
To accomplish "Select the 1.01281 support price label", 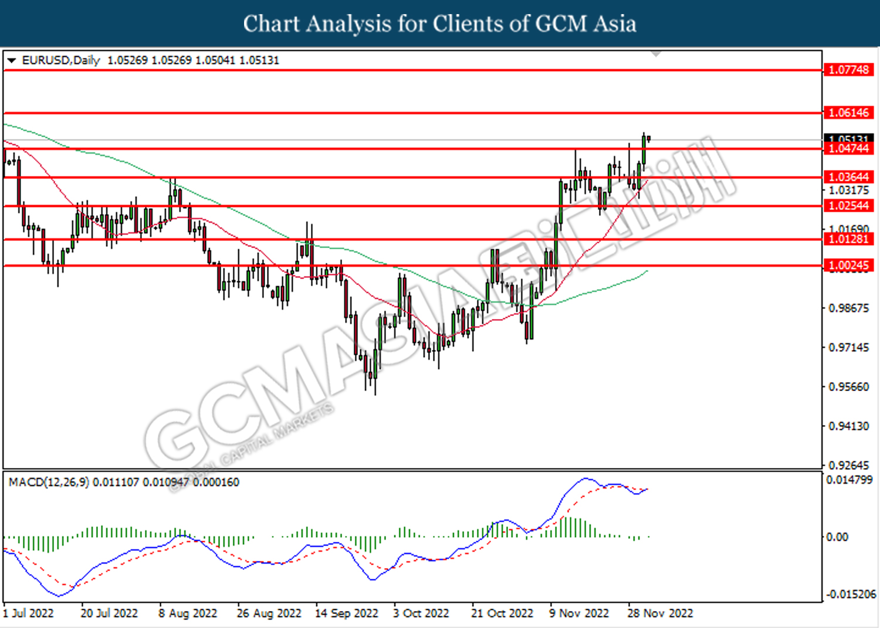I will point(848,239).
